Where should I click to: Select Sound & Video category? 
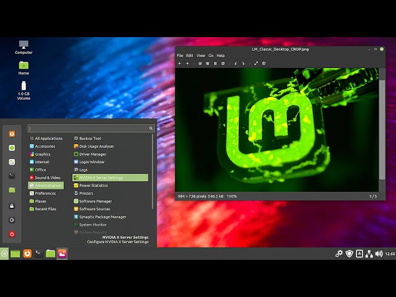click(46, 178)
